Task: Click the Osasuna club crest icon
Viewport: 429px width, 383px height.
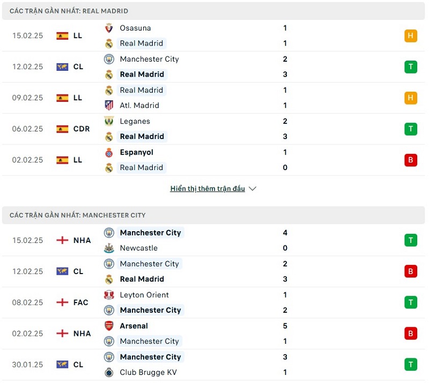Action: pyautogui.click(x=109, y=28)
